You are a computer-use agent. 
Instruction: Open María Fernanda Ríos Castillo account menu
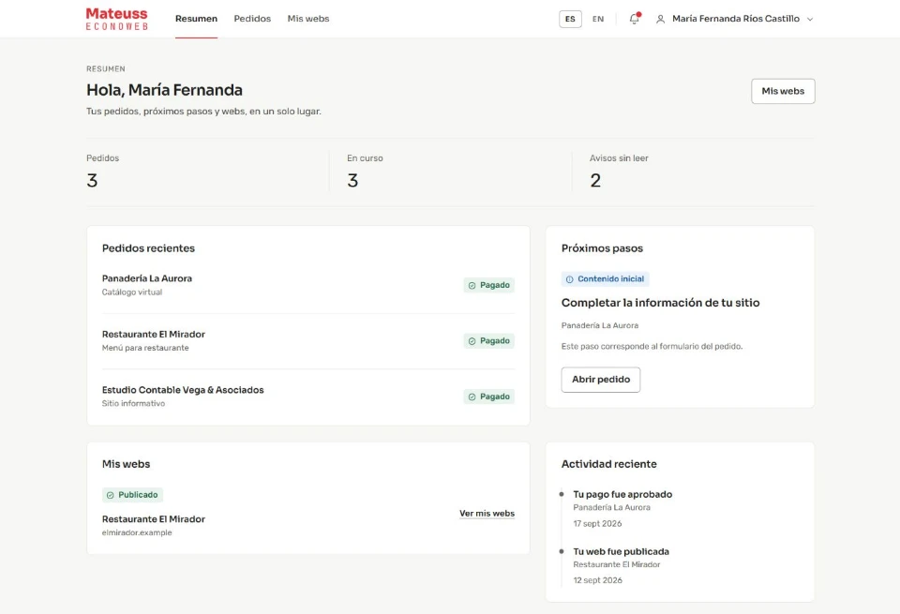click(x=735, y=19)
